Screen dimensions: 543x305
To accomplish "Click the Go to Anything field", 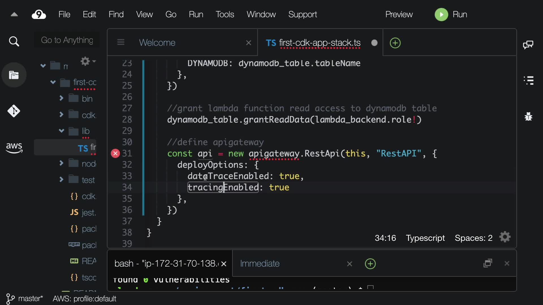I will coord(67,40).
